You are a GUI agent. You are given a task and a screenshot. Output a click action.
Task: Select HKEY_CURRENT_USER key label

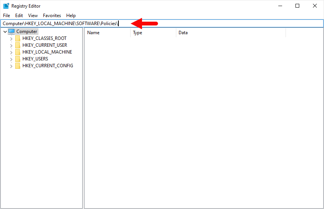[x=45, y=45]
